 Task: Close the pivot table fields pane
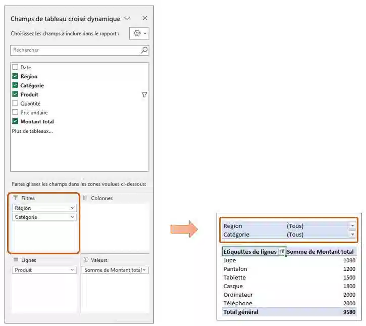pos(144,19)
